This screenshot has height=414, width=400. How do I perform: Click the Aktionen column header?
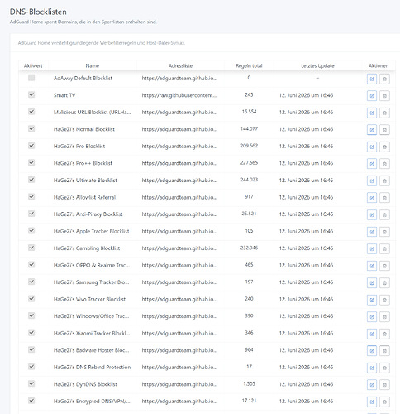coord(379,65)
